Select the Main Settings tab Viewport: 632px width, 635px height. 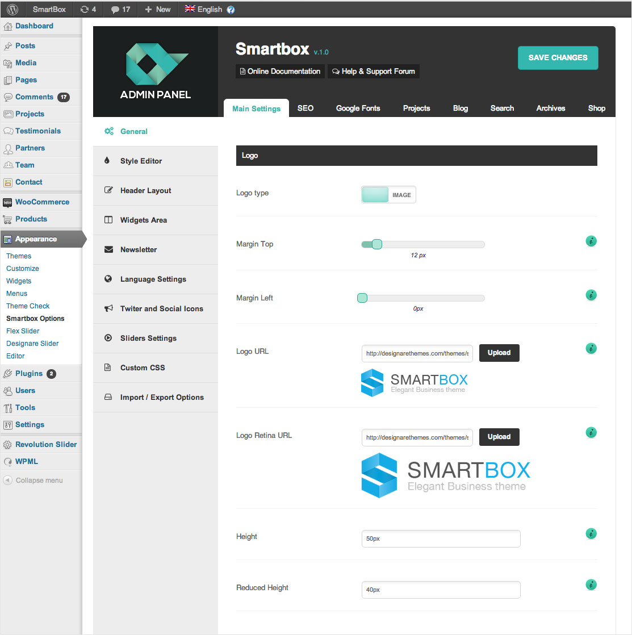click(256, 108)
